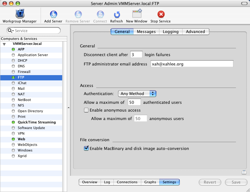Screen dimensions: 250x192
Task: Click Xgrid status indicator
Action: 13,156
